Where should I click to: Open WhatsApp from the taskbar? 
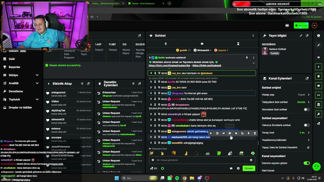[170, 178]
